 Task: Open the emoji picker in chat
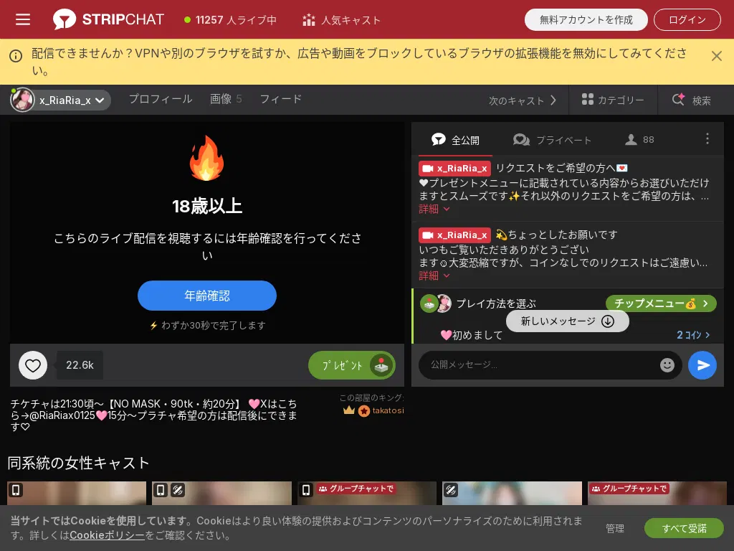click(x=667, y=365)
